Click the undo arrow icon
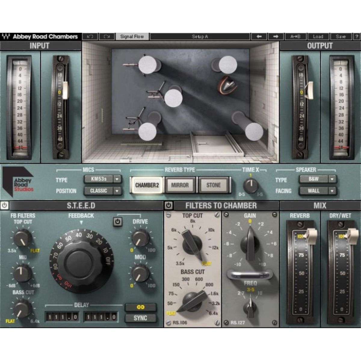This screenshot has height=361, width=361. 90,36
